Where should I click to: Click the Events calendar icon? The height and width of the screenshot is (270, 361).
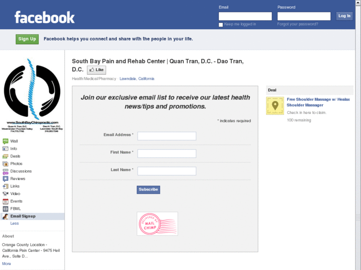point(5,201)
